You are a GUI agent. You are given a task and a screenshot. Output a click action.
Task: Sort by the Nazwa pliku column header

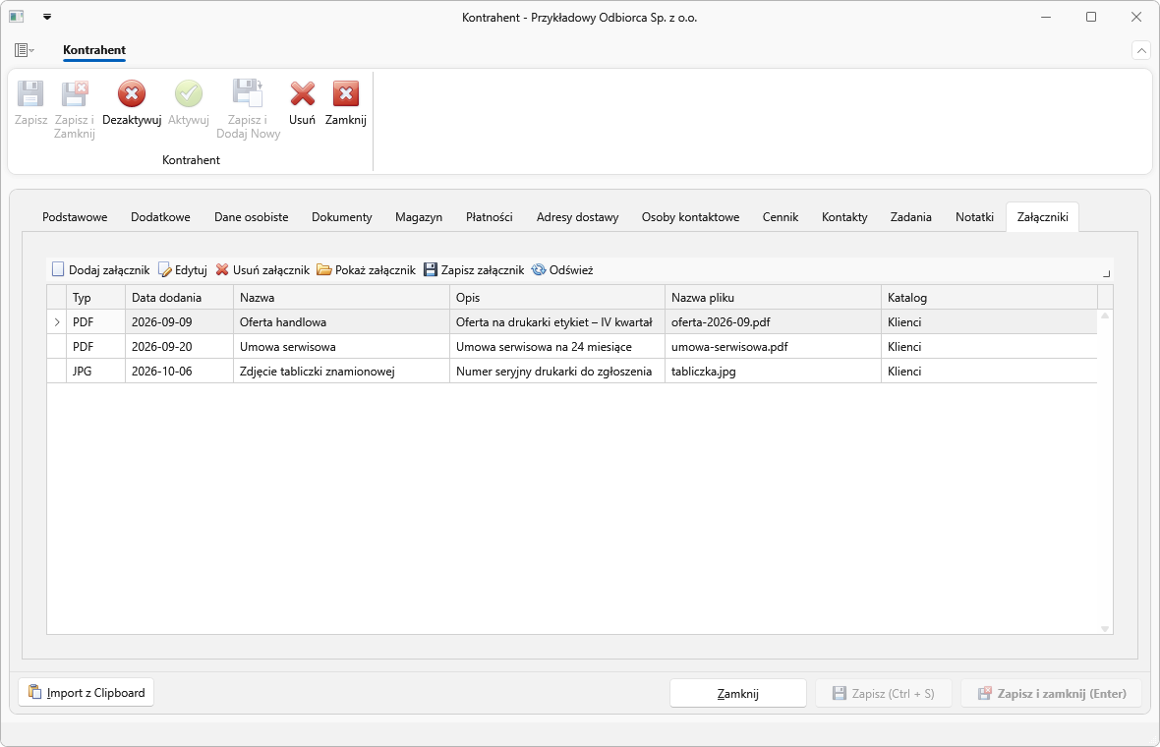pos(773,297)
